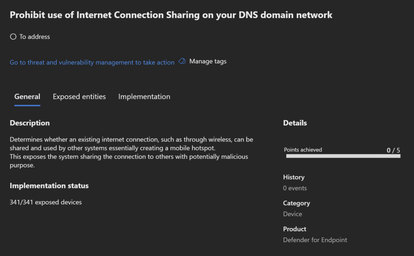This screenshot has width=414, height=256.
Task: Click the Defender for Endpoint product value
Action: click(x=315, y=240)
